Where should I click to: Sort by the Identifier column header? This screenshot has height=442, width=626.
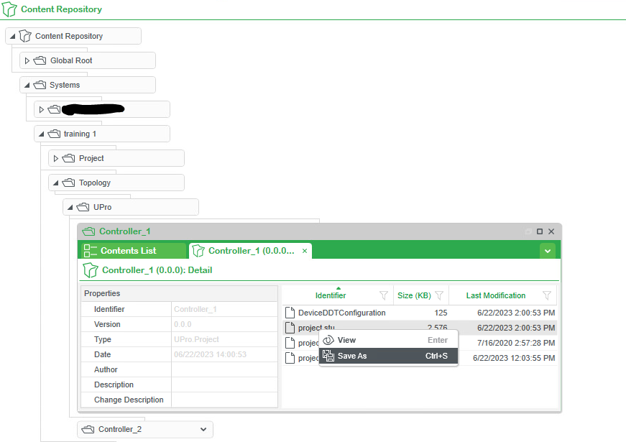click(331, 295)
